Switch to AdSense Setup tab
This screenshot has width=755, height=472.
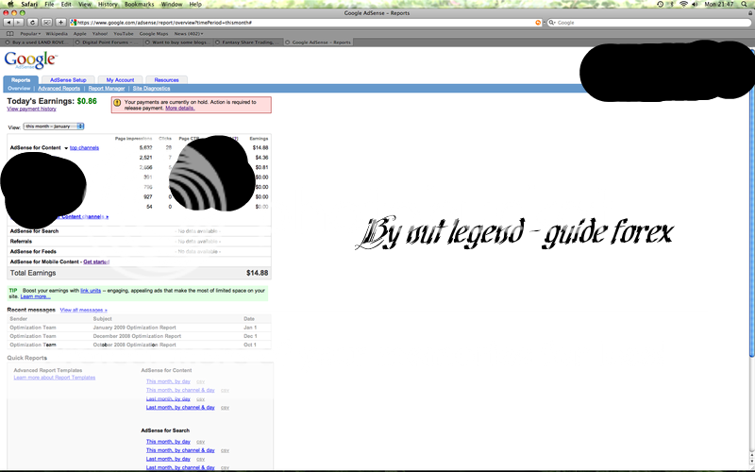68,80
